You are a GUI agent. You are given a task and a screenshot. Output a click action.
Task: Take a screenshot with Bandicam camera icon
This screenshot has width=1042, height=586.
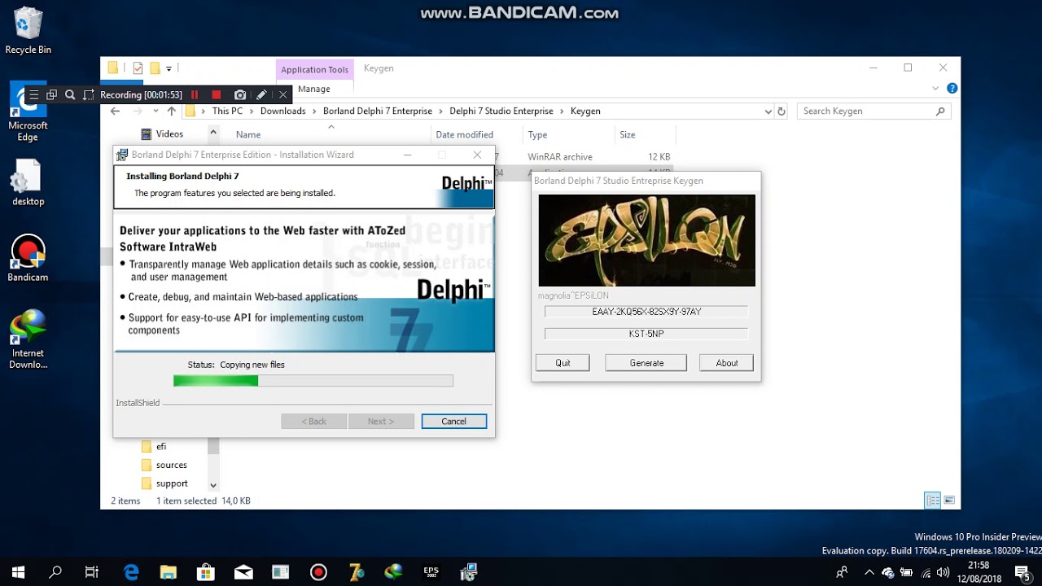(x=240, y=95)
